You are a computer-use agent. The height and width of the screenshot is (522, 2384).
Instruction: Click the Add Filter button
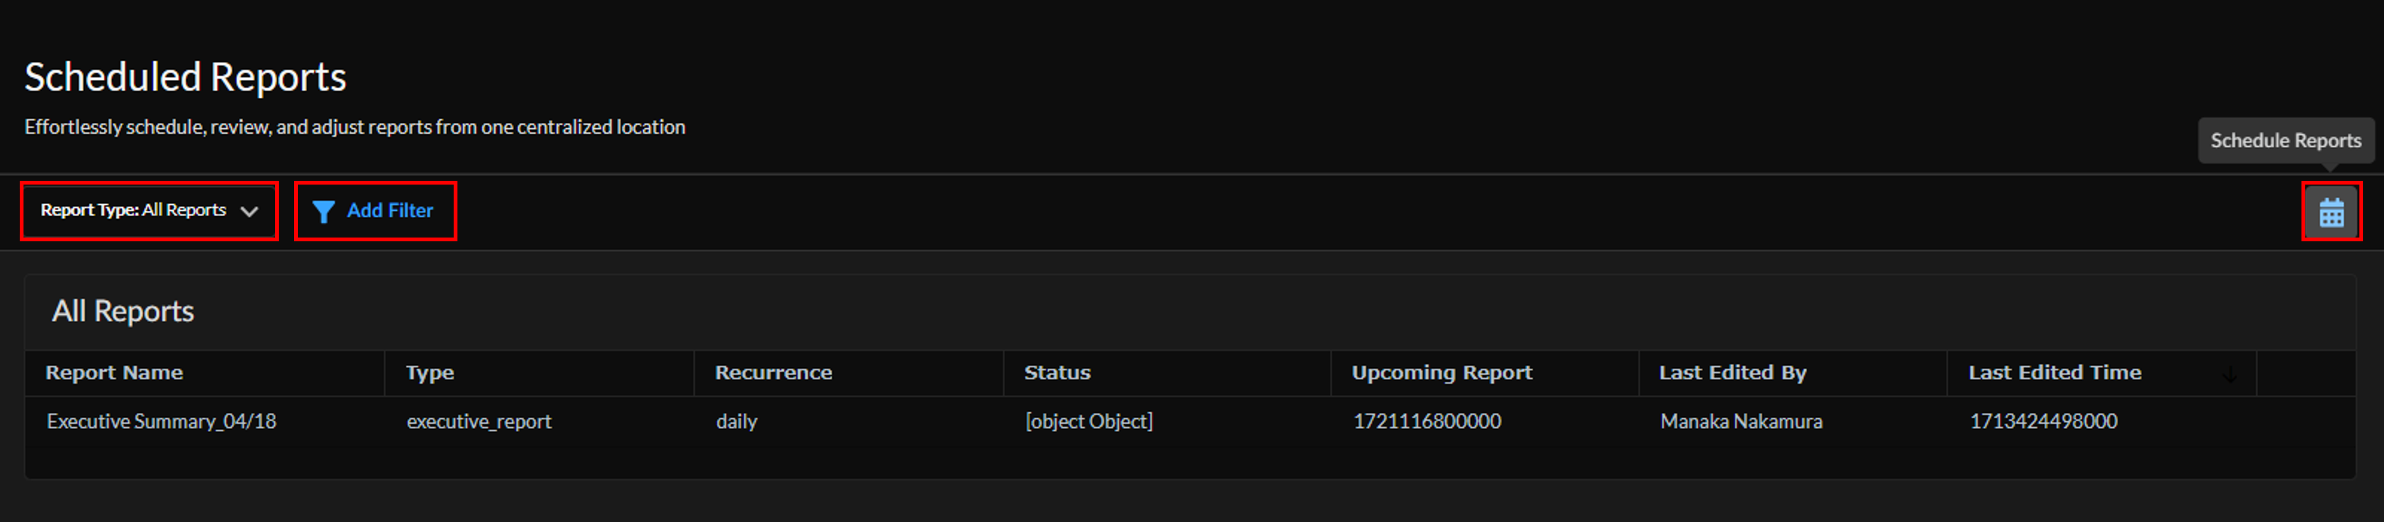[x=375, y=211]
